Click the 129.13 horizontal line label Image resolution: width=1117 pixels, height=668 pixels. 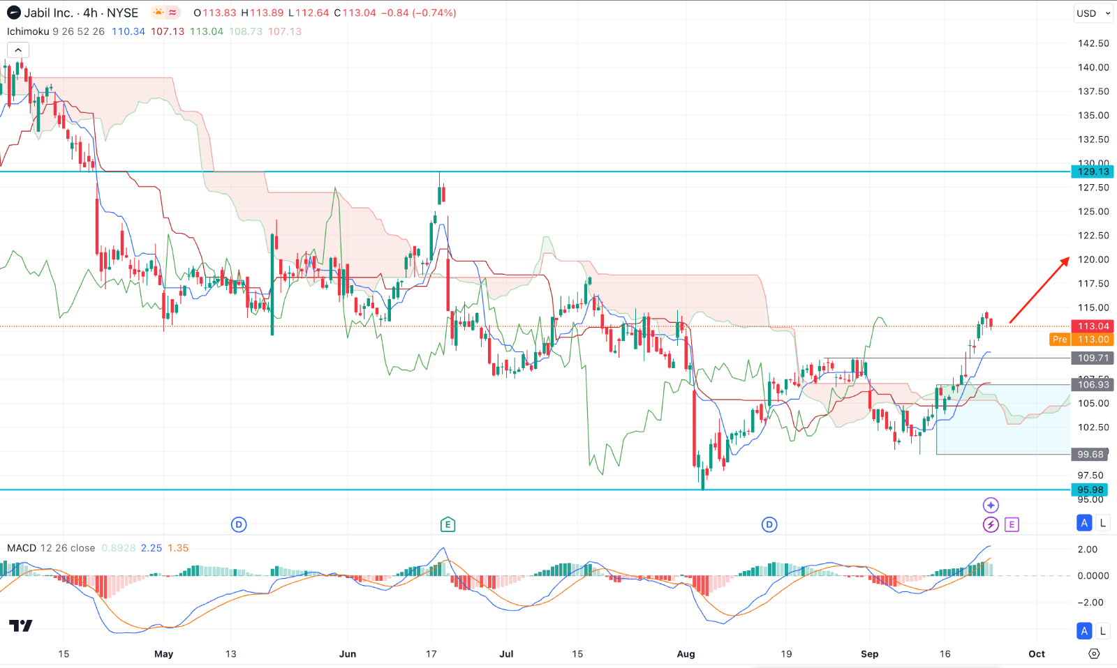coord(1093,172)
